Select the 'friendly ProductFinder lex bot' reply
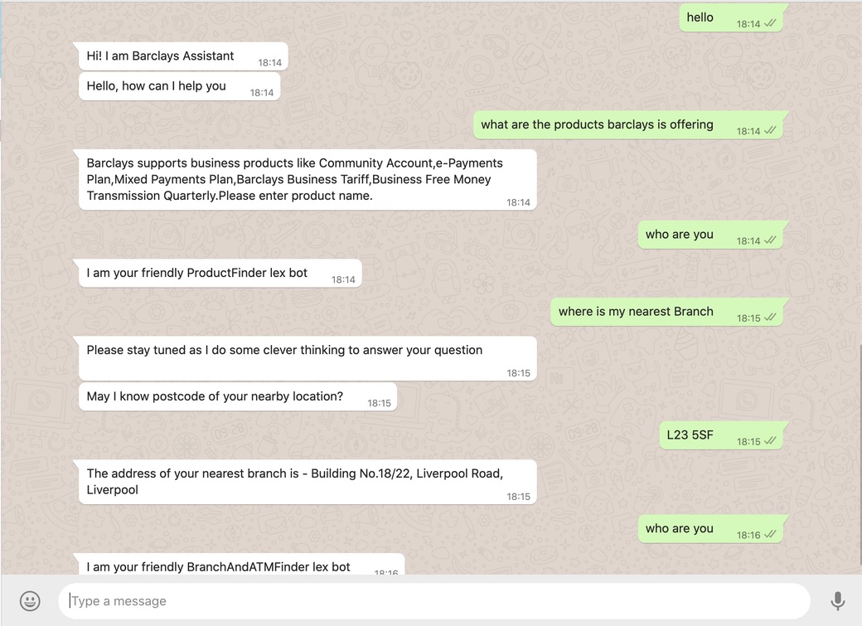This screenshot has height=626, width=862. [x=220, y=274]
